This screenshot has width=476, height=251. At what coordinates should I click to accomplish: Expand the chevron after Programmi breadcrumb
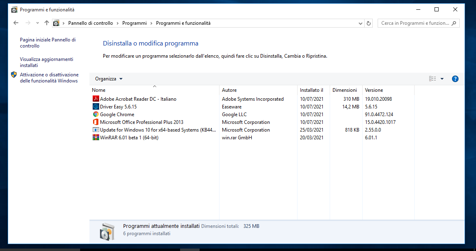click(151, 23)
